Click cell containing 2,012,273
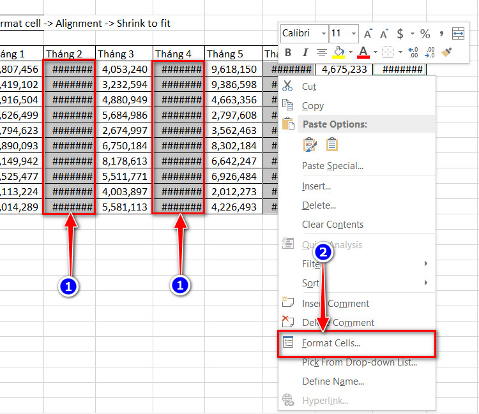The image size is (479, 414). tap(233, 191)
